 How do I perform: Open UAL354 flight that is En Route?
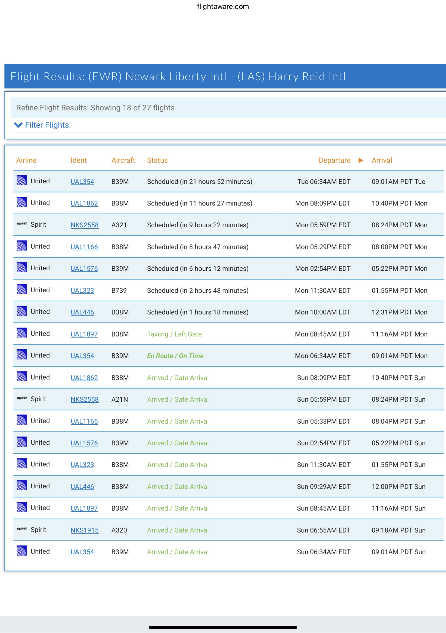coord(82,356)
